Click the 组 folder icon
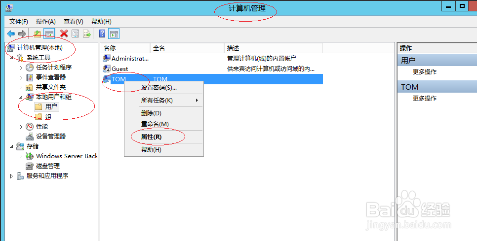 coord(39,116)
